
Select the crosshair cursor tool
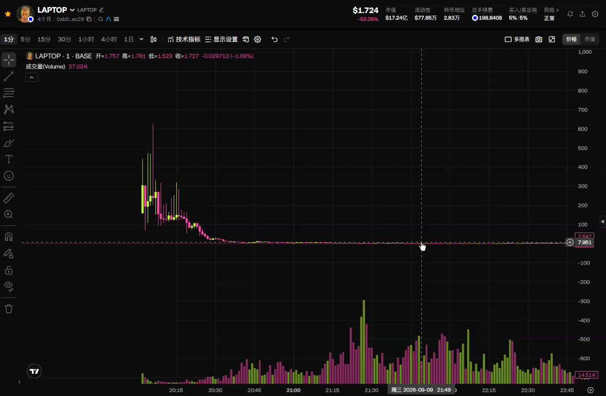click(8, 60)
